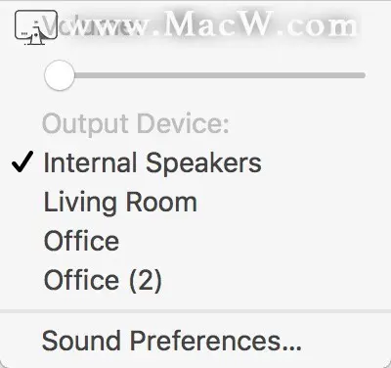Click the .com part of the watermark
The image size is (391, 368).
[322, 25]
